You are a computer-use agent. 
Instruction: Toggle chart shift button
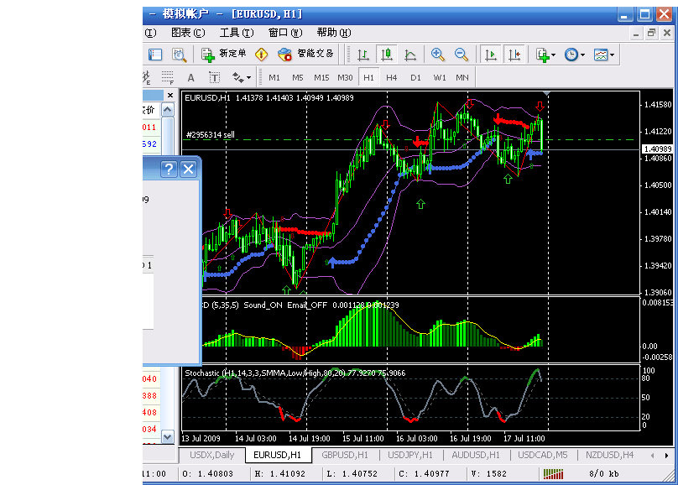point(514,55)
